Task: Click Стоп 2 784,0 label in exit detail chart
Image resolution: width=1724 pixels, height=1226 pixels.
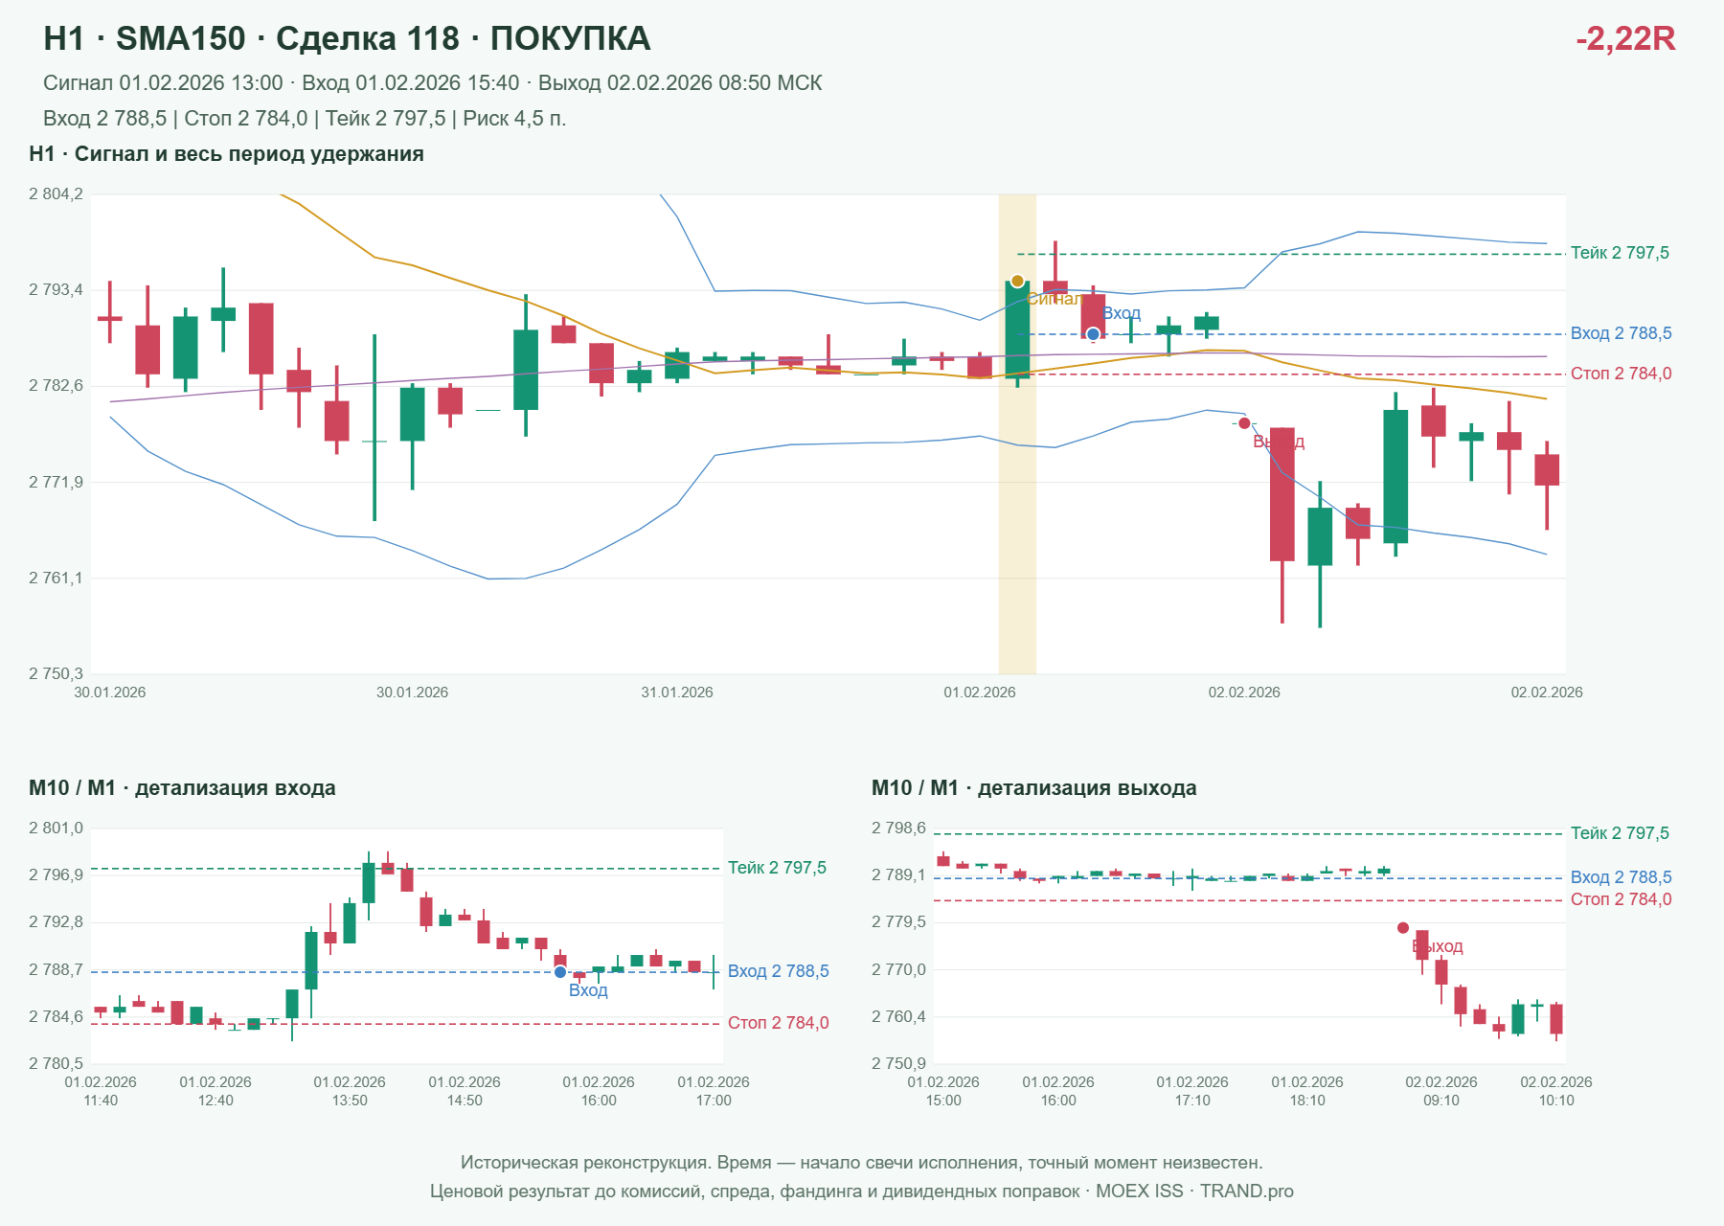Action: click(1622, 899)
